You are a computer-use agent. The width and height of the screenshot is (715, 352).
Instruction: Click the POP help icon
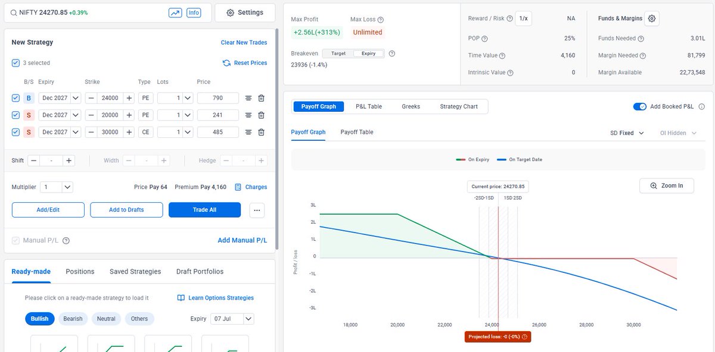point(484,39)
